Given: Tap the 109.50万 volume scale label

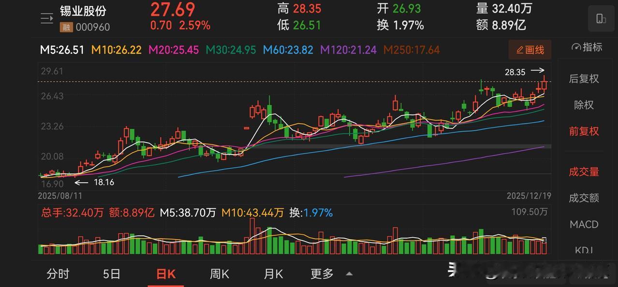Looking at the screenshot, I should click(529, 212).
